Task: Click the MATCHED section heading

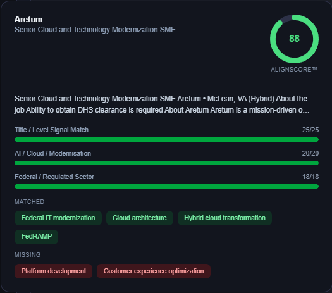Action: pos(30,201)
